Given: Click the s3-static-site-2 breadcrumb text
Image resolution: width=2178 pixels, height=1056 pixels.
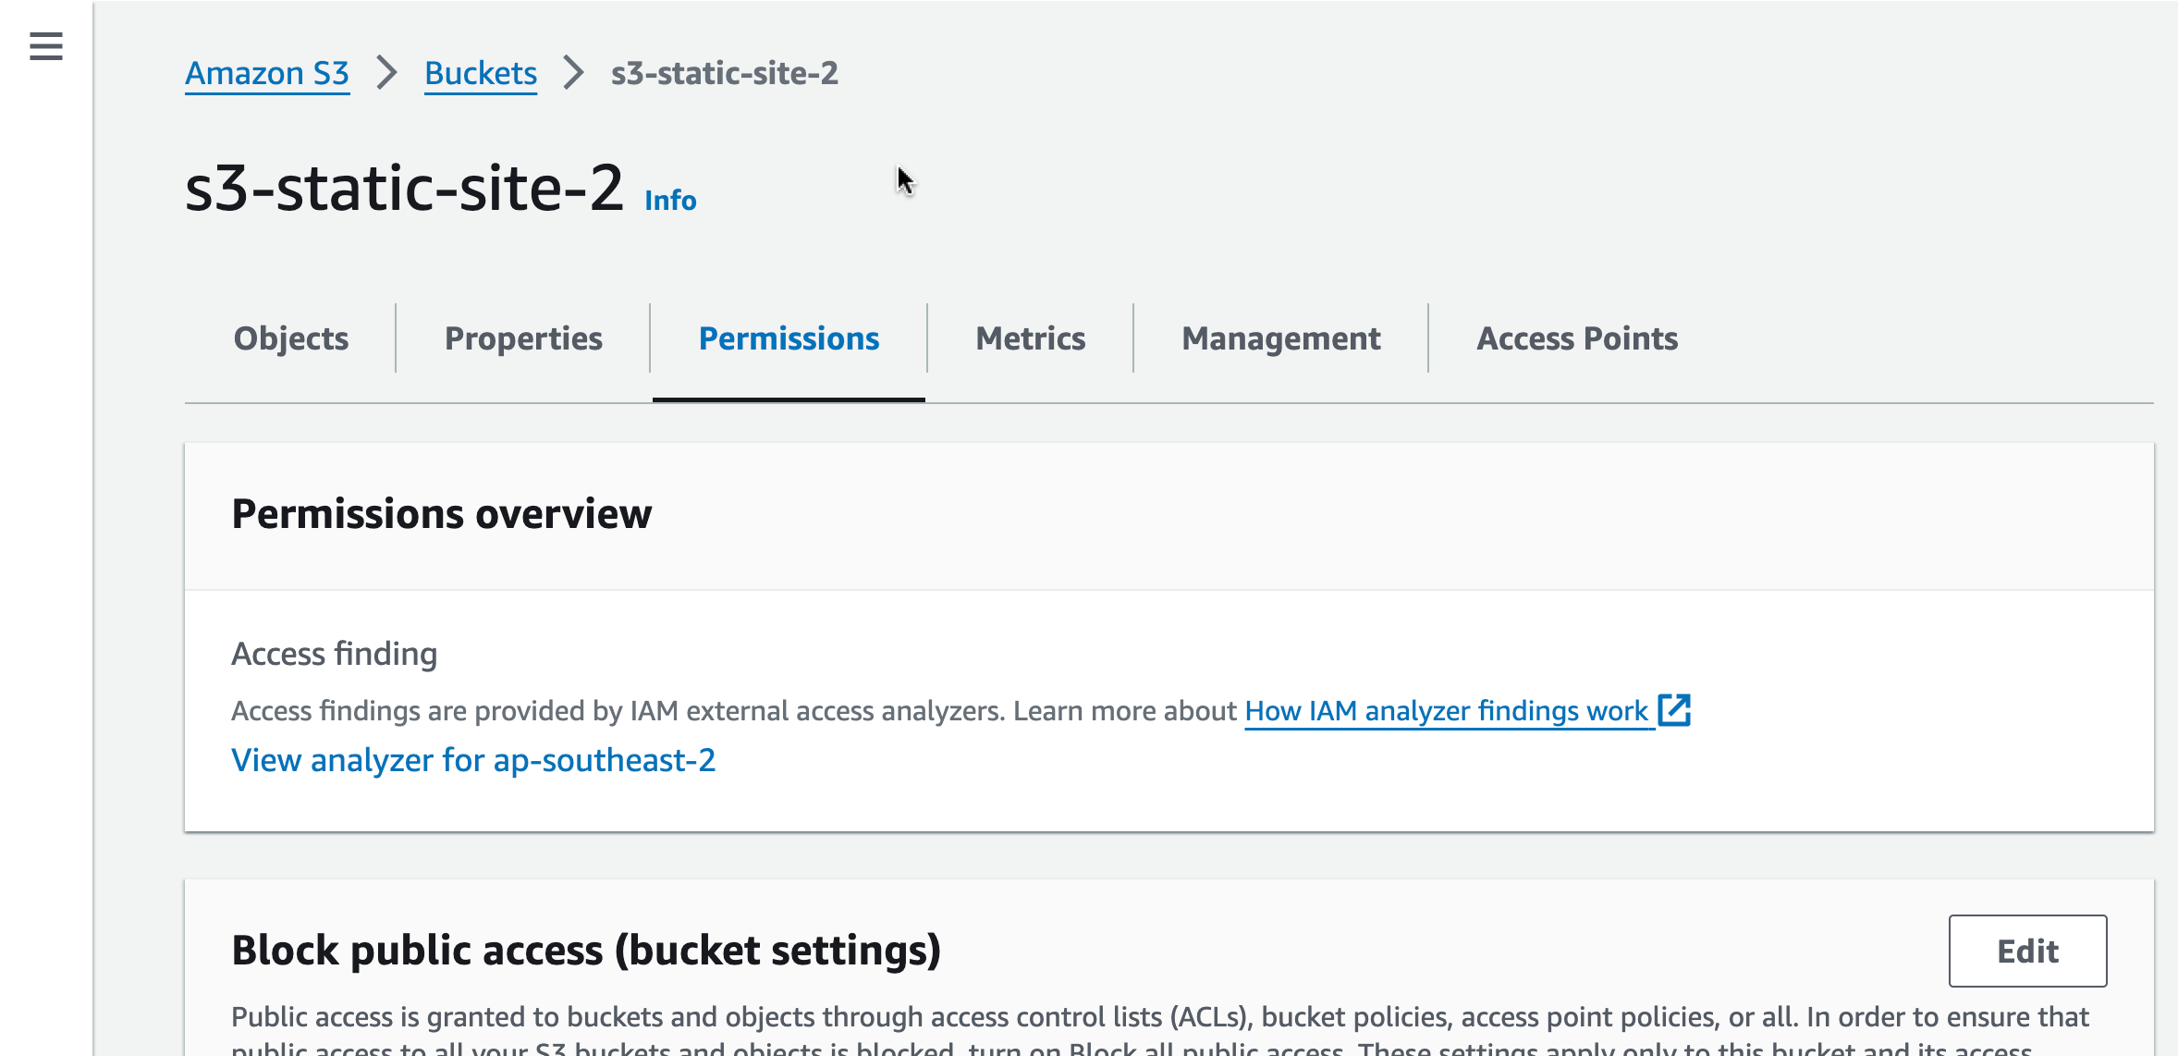Looking at the screenshot, I should (x=725, y=73).
